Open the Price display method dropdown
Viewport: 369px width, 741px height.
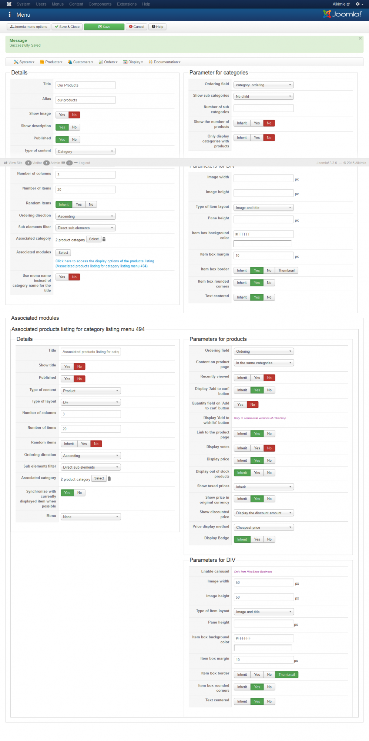point(264,528)
